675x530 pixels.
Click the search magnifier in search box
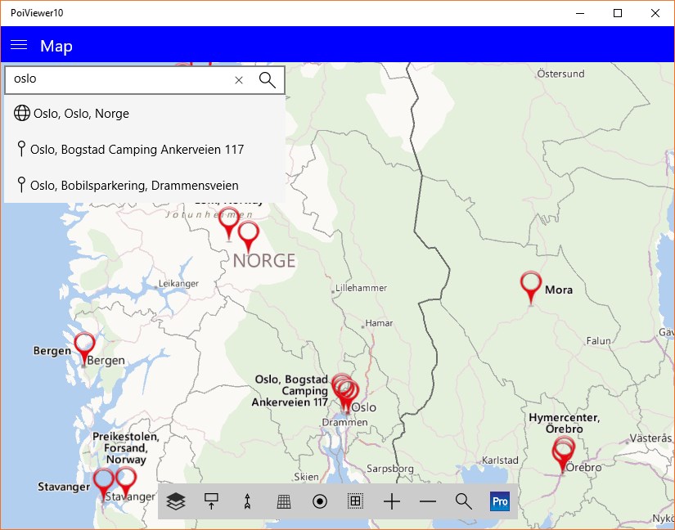tap(267, 80)
